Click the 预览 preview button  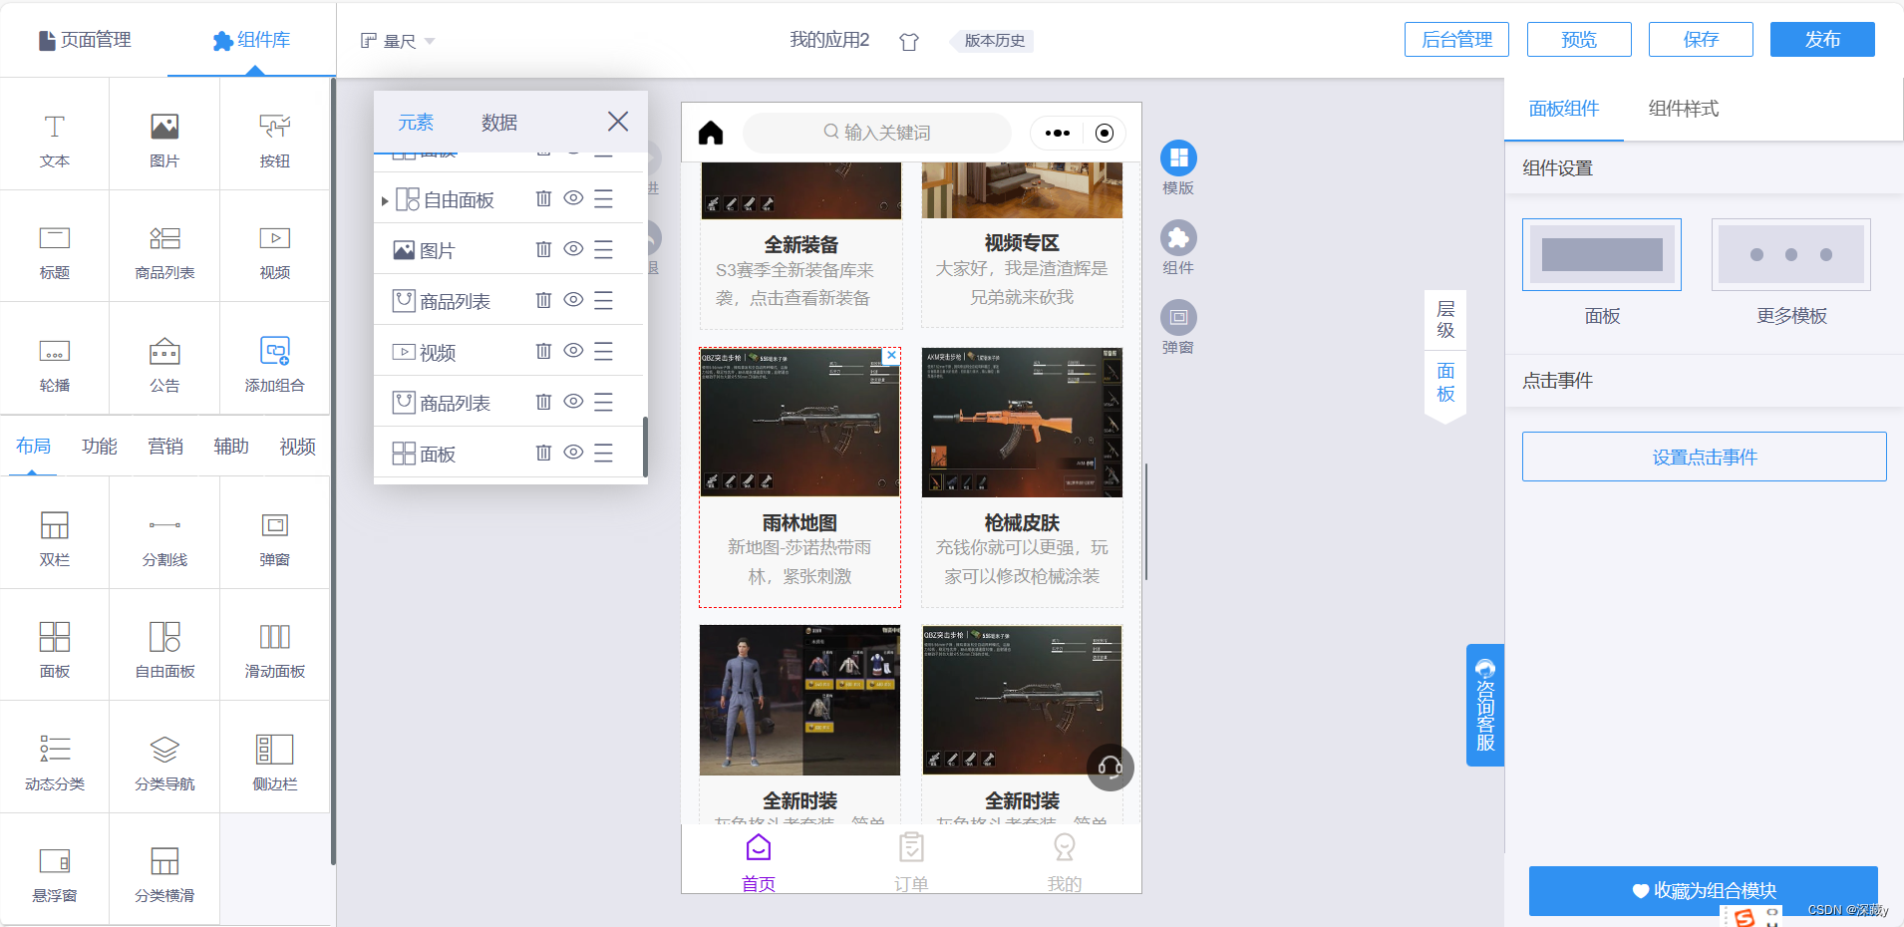[x=1579, y=40]
